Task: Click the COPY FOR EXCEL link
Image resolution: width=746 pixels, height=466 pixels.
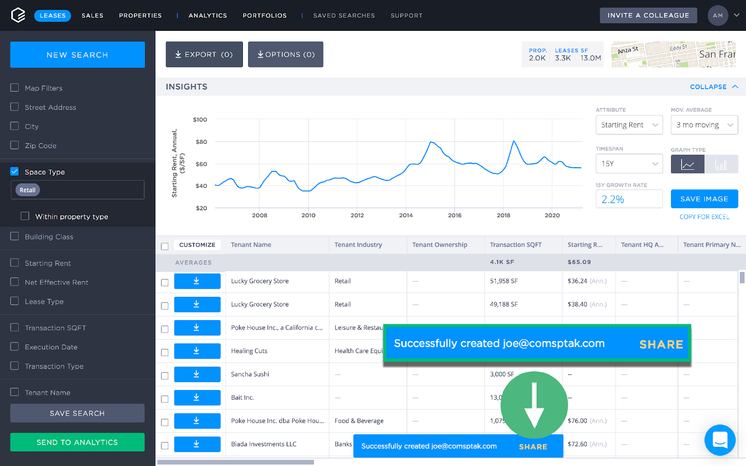Action: tap(704, 216)
